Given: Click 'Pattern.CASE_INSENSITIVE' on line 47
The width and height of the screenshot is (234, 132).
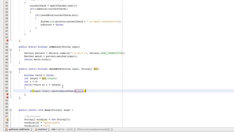Looking at the screenshot, I should click(106, 53).
